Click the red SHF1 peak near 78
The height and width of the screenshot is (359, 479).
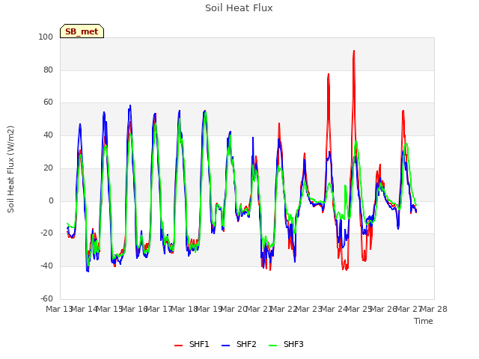329,74
